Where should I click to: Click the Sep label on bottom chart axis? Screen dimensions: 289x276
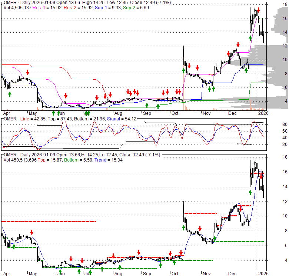tap(147, 274)
